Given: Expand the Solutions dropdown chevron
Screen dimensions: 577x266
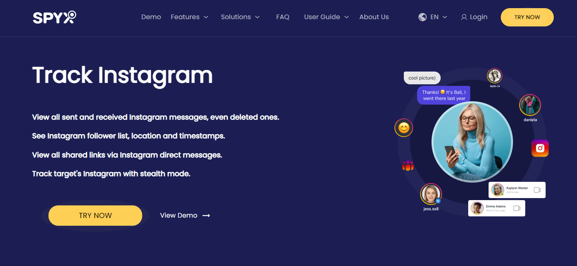Looking at the screenshot, I should [x=257, y=17].
